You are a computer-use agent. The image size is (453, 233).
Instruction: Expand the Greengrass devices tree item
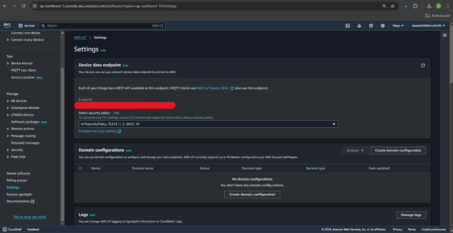coord(8,108)
